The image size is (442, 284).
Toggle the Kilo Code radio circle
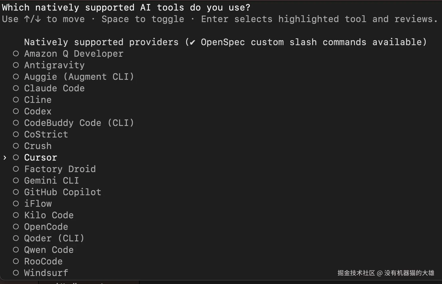16,215
